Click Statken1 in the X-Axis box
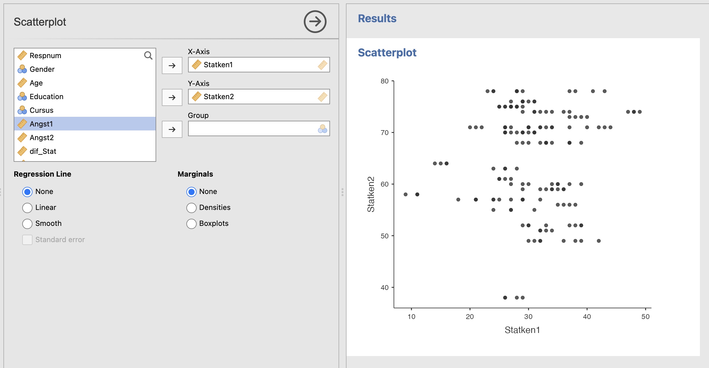709x368 pixels. pyautogui.click(x=218, y=65)
